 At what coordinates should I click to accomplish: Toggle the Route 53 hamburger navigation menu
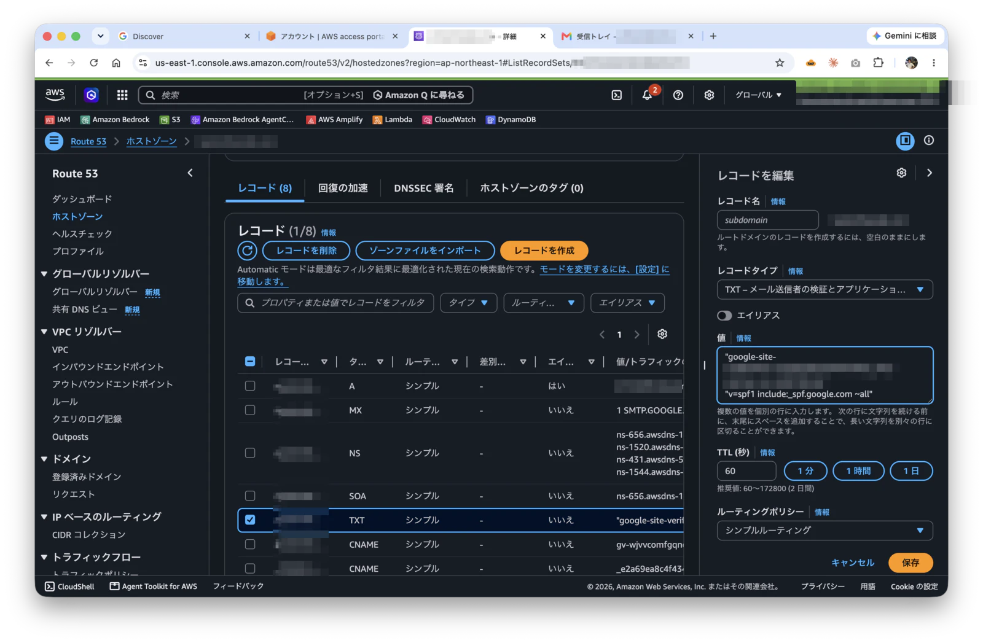pos(54,141)
